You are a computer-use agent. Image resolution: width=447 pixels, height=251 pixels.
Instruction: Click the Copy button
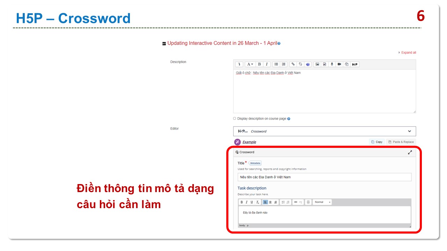coord(377,142)
